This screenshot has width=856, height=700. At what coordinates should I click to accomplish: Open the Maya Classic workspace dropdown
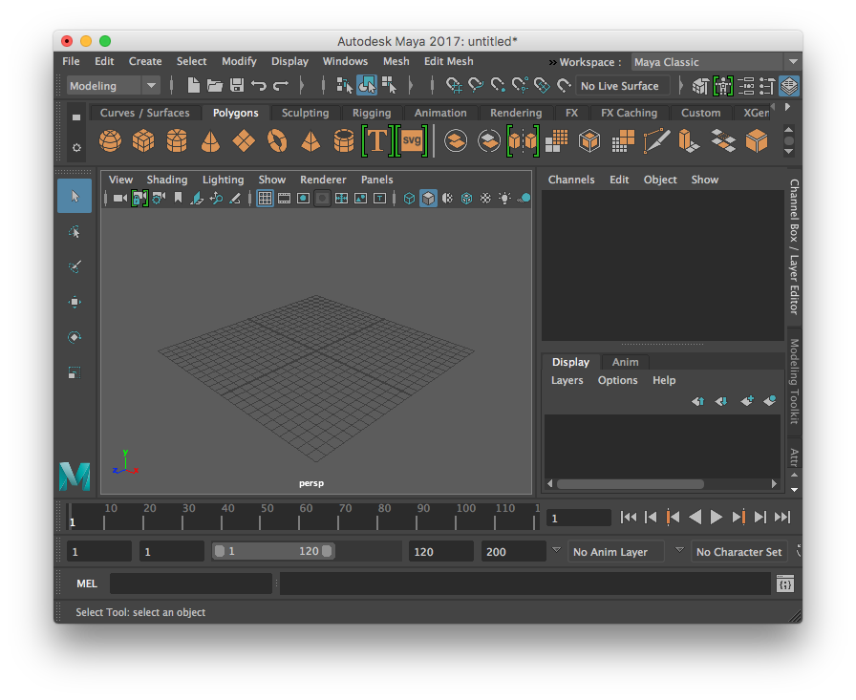click(x=716, y=62)
